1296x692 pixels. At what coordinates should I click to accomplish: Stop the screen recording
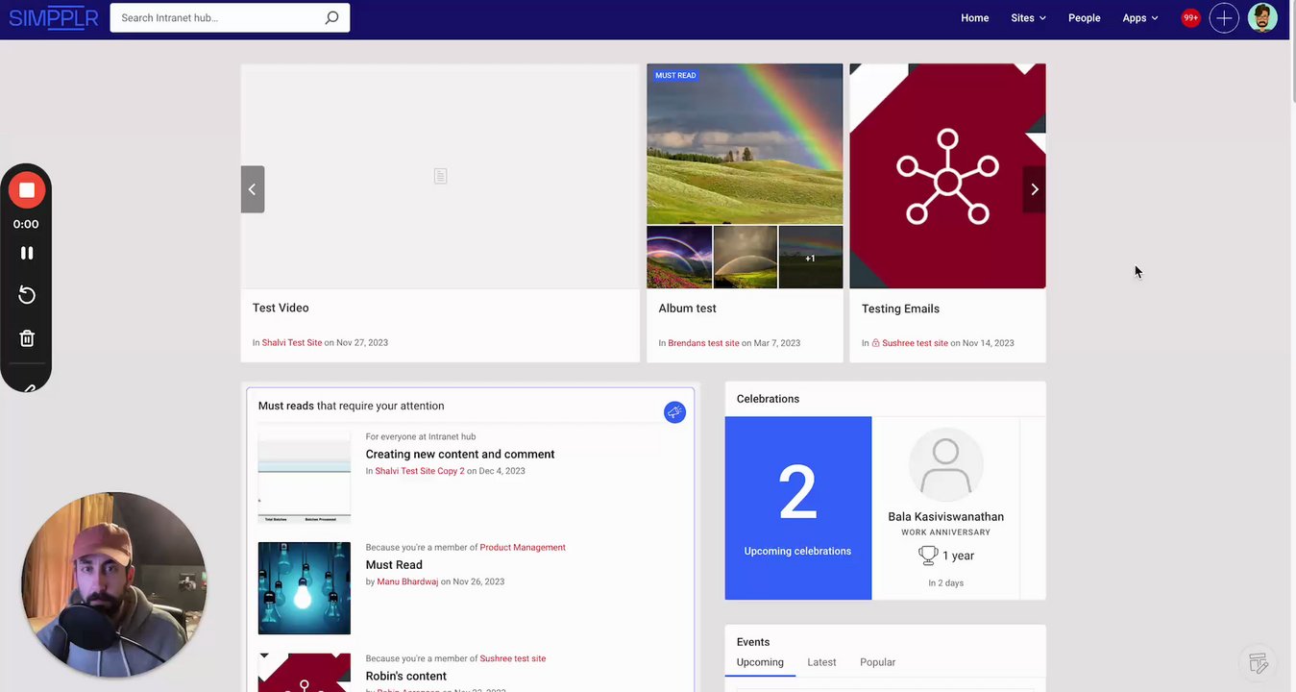tap(27, 190)
